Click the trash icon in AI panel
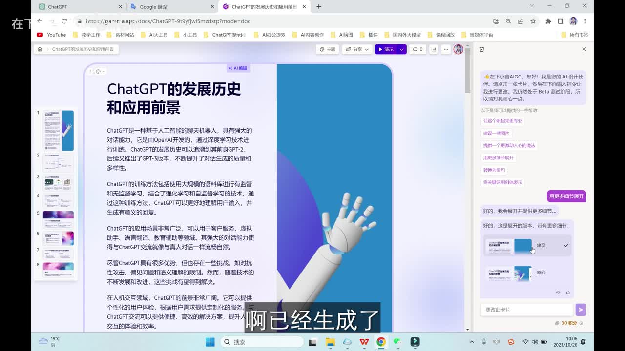Viewport: 625px width, 351px height. click(482, 49)
